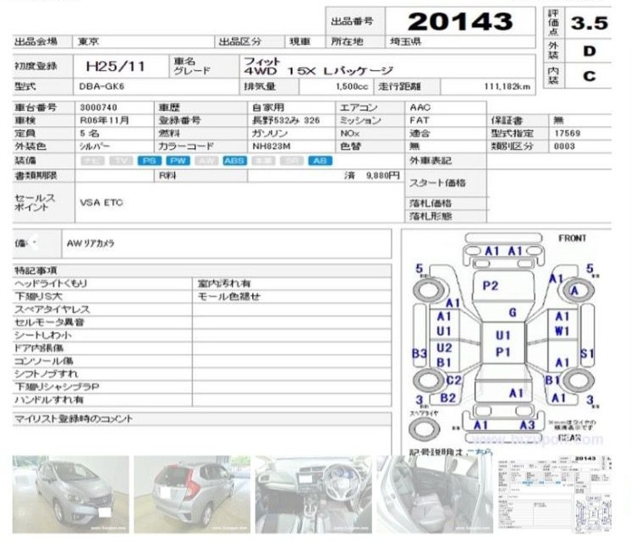631x542 pixels.
Task: Click the greyed AW equipment badge
Action: coord(206,161)
